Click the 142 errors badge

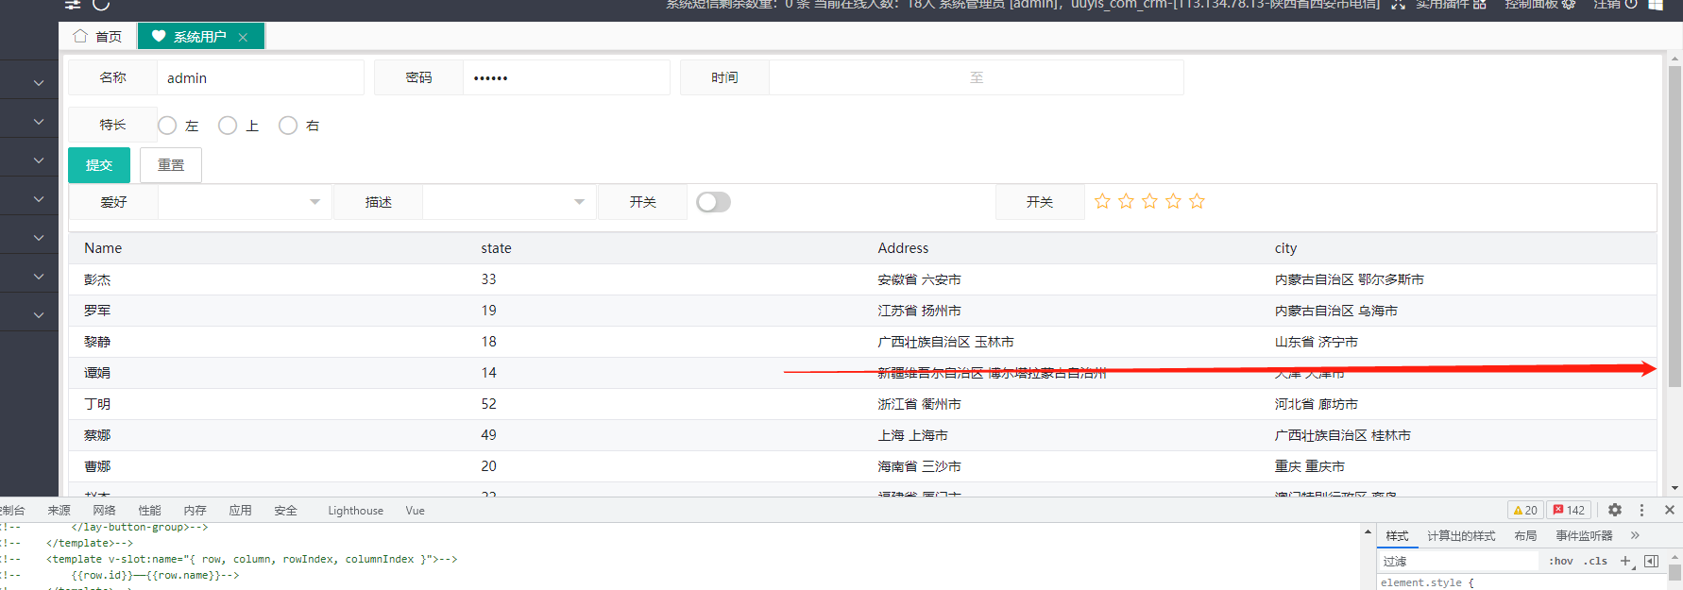1570,510
